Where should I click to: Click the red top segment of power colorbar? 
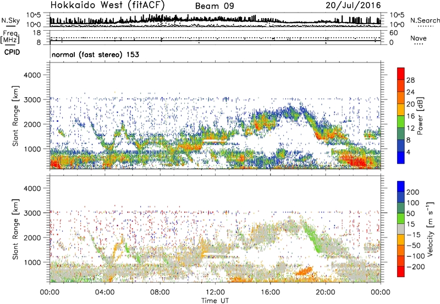pyautogui.click(x=401, y=74)
